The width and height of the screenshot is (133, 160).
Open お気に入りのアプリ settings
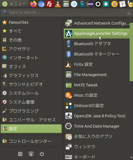tap(97, 137)
